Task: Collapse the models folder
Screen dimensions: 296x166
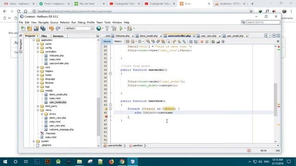Action: pyautogui.click(x=38, y=91)
